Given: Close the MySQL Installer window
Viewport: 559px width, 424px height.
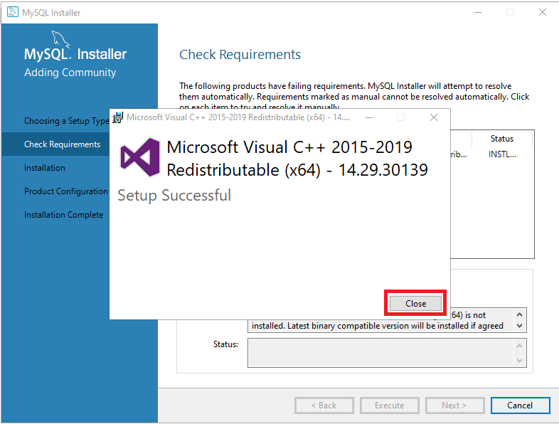Looking at the screenshot, I should [543, 12].
